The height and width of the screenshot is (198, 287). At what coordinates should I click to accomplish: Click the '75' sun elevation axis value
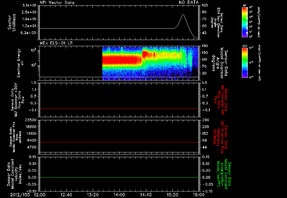click(204, 19)
